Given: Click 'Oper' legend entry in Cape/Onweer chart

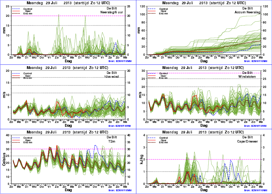Looking at the screenshot, I should pos(164,140).
